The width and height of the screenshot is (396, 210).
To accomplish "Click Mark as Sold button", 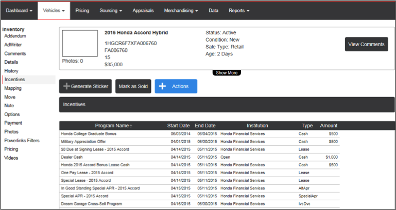I will [133, 86].
